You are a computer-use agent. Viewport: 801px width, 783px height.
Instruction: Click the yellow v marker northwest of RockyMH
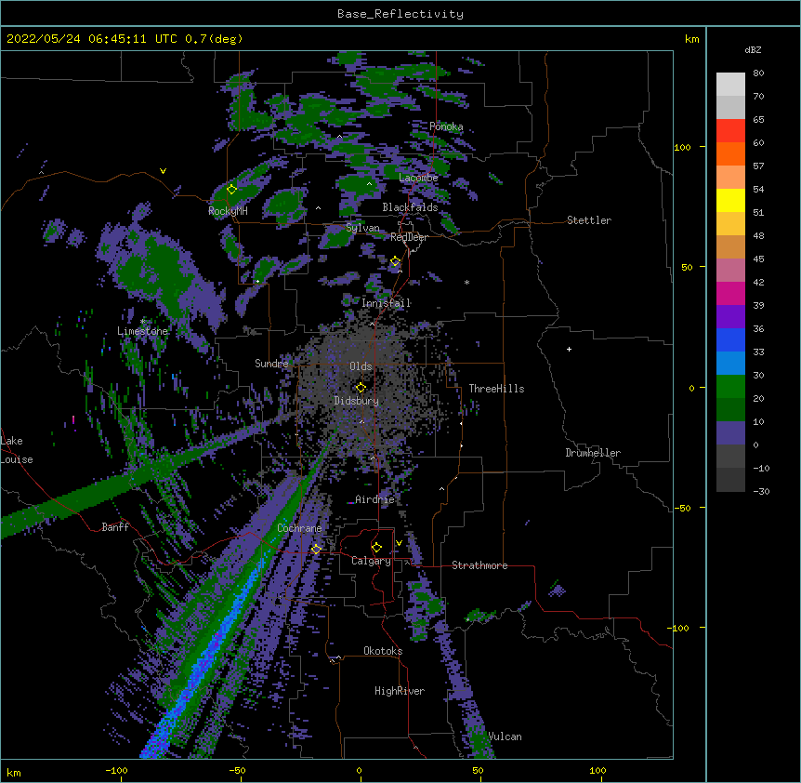163,171
